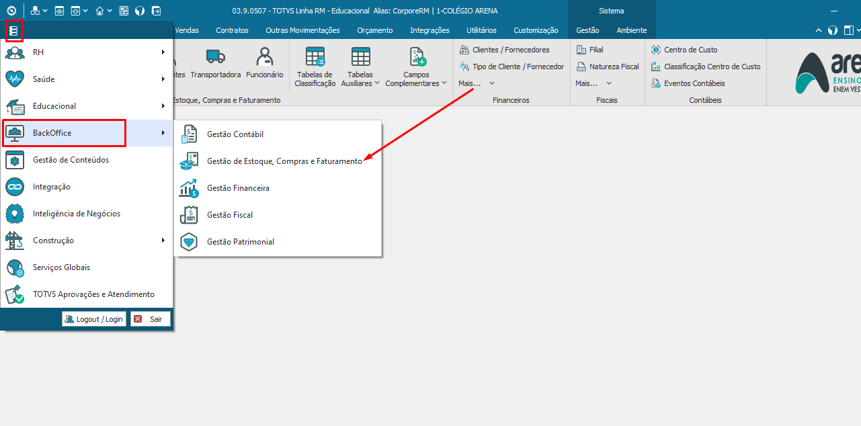861x426 pixels.
Task: Open the Tabelas Auxiliares dropdown
Action: (360, 79)
